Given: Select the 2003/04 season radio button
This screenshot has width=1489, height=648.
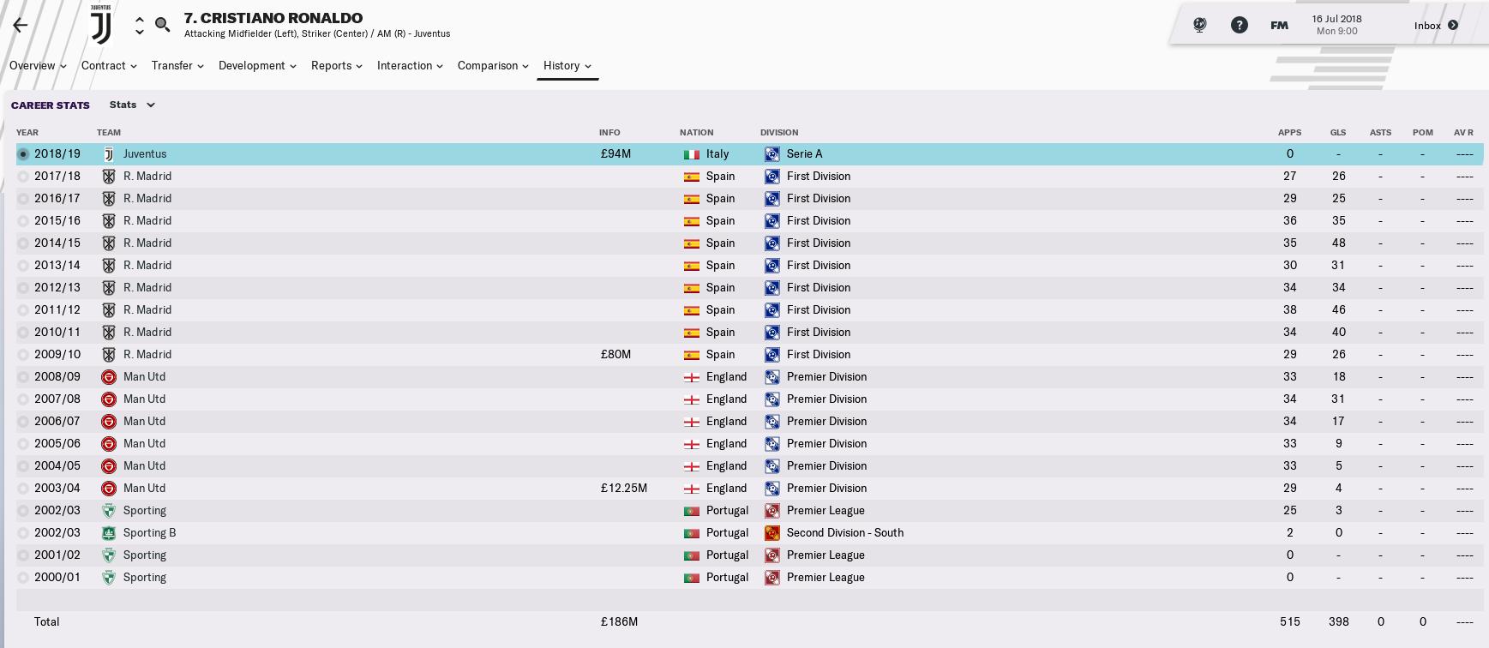Looking at the screenshot, I should [x=23, y=489].
